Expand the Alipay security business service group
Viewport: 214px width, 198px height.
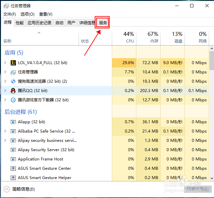(5, 141)
